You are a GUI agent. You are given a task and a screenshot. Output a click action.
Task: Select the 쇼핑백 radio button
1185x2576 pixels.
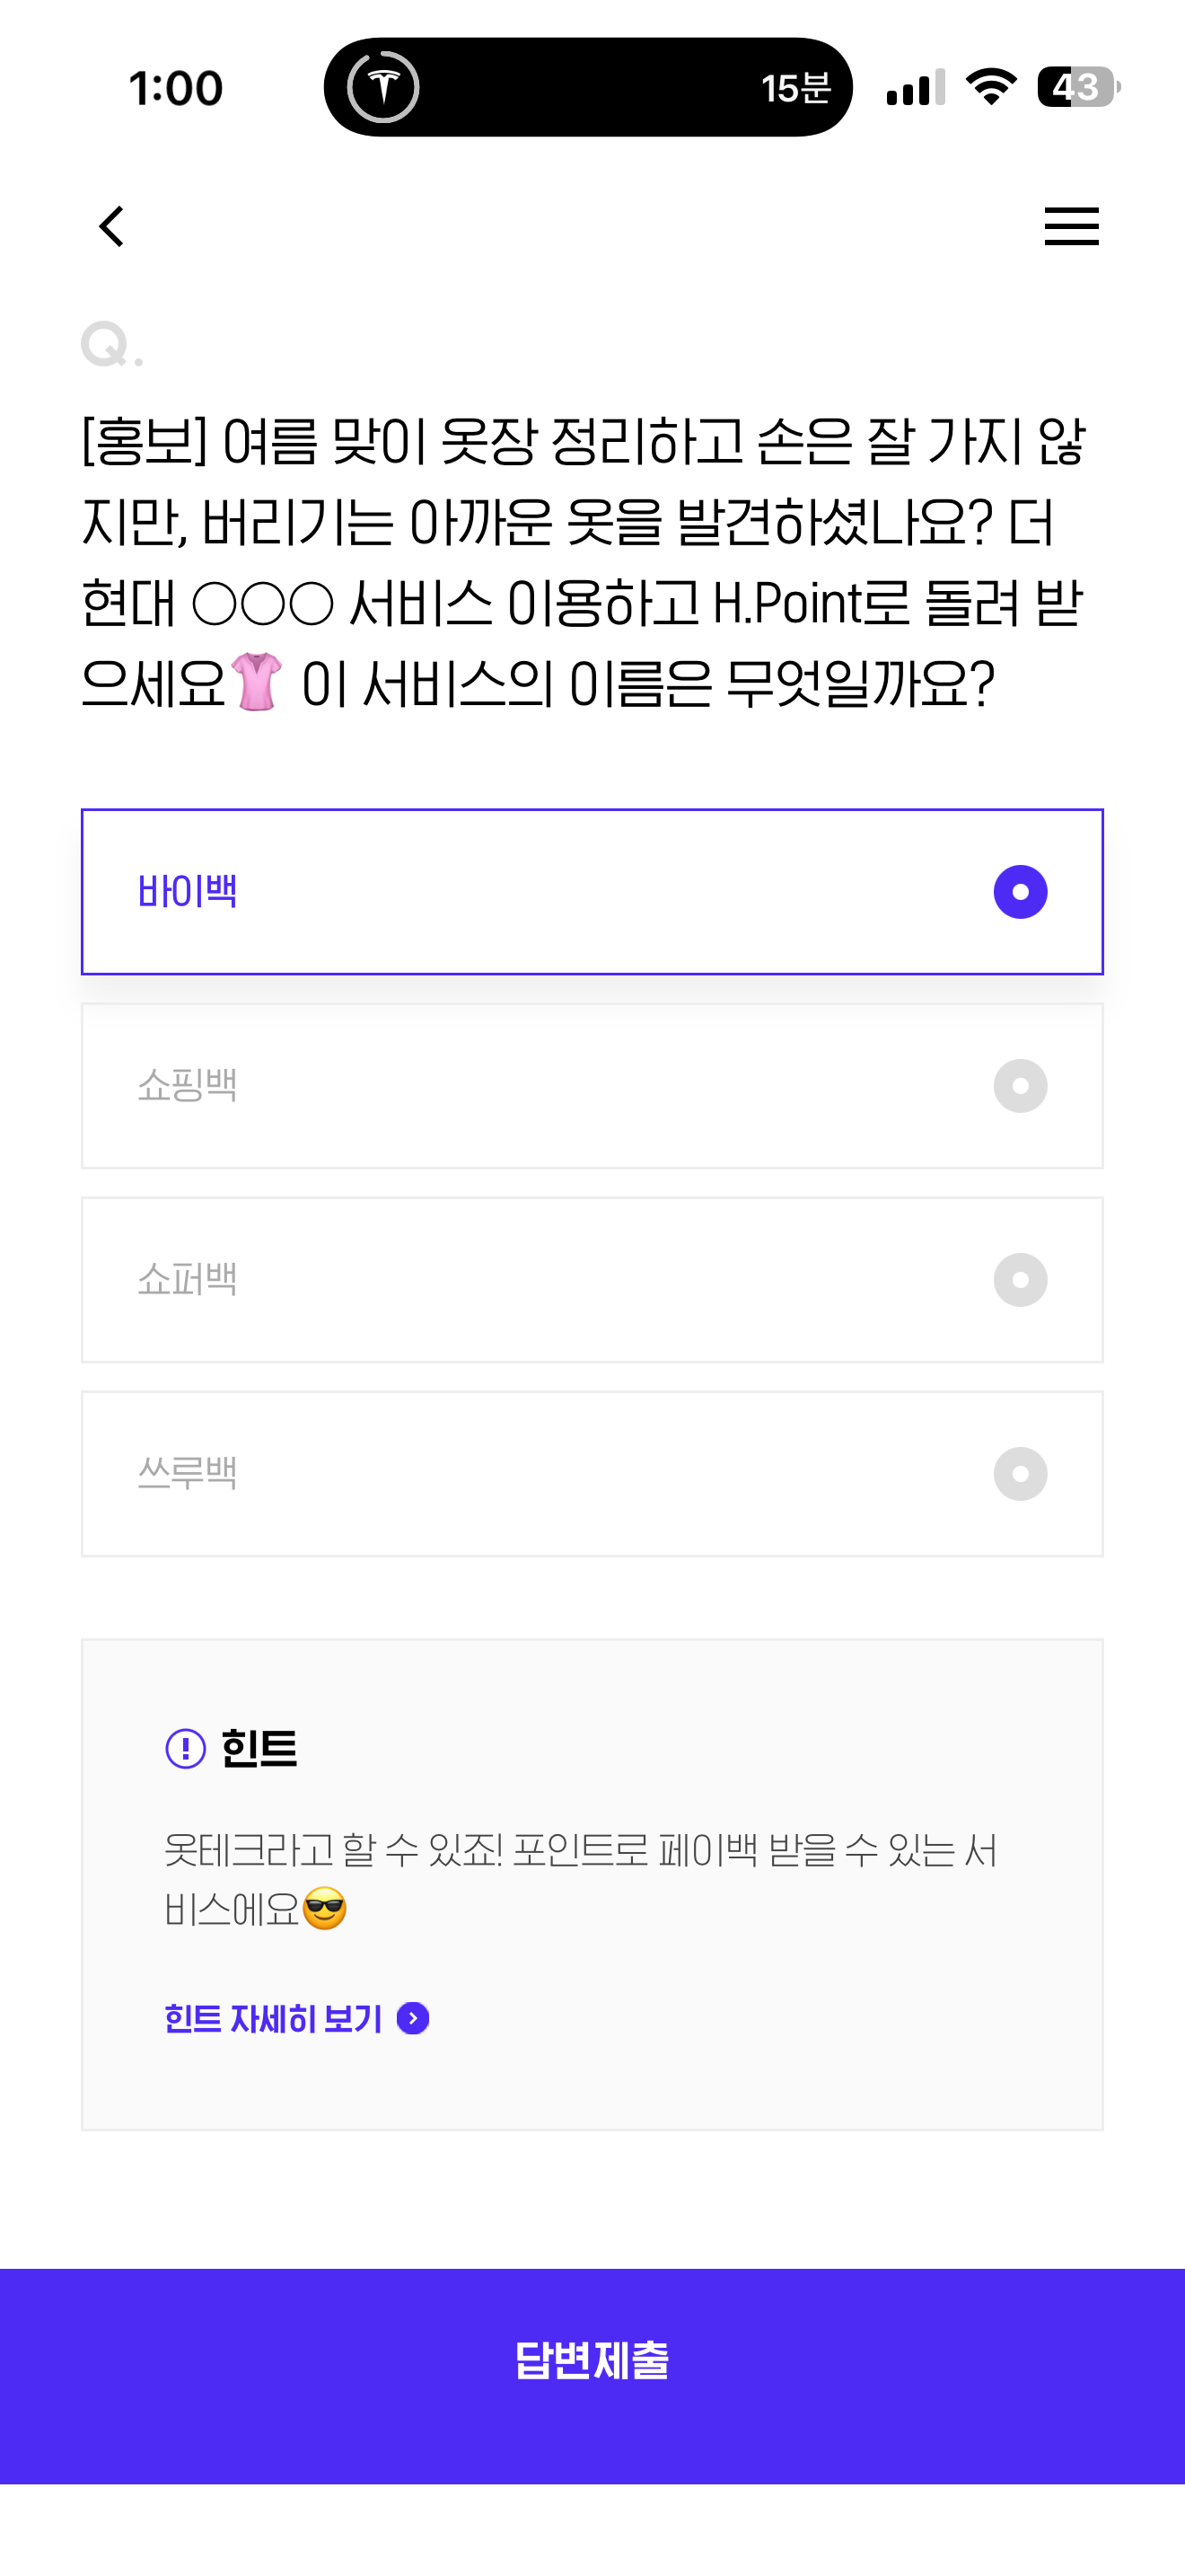click(1020, 1086)
